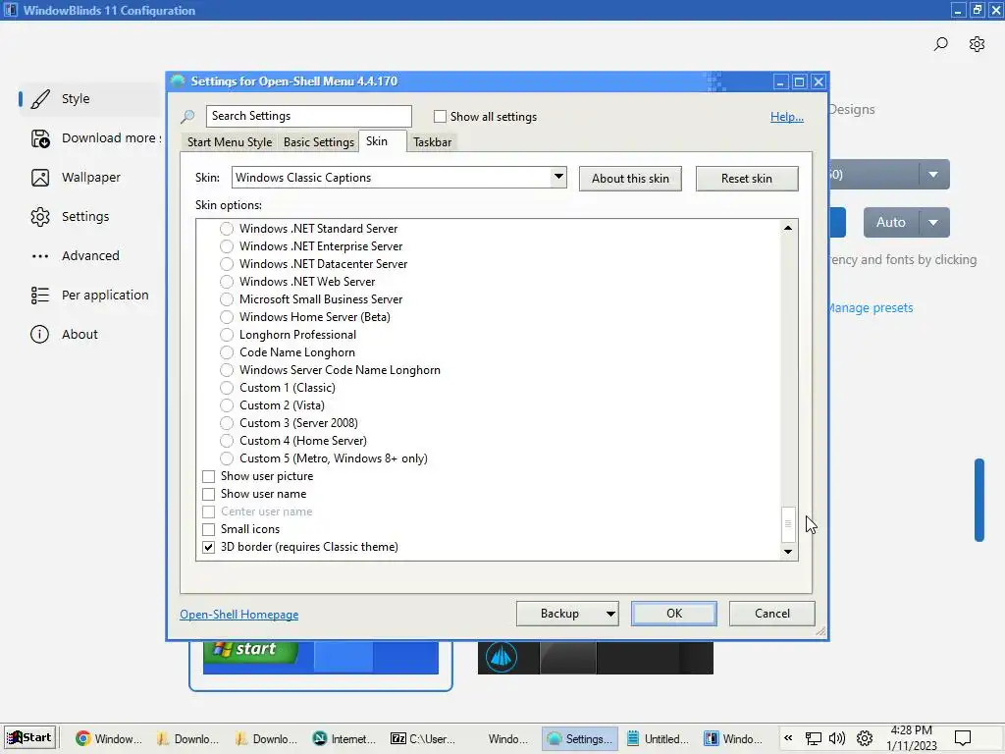This screenshot has width=1005, height=754.
Task: Select Code Name Longhorn radio button
Action: 227,352
